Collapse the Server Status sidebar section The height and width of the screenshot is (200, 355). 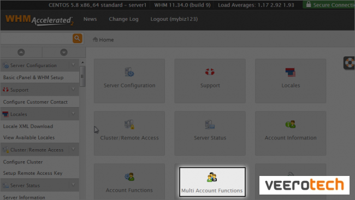[x=73, y=185]
